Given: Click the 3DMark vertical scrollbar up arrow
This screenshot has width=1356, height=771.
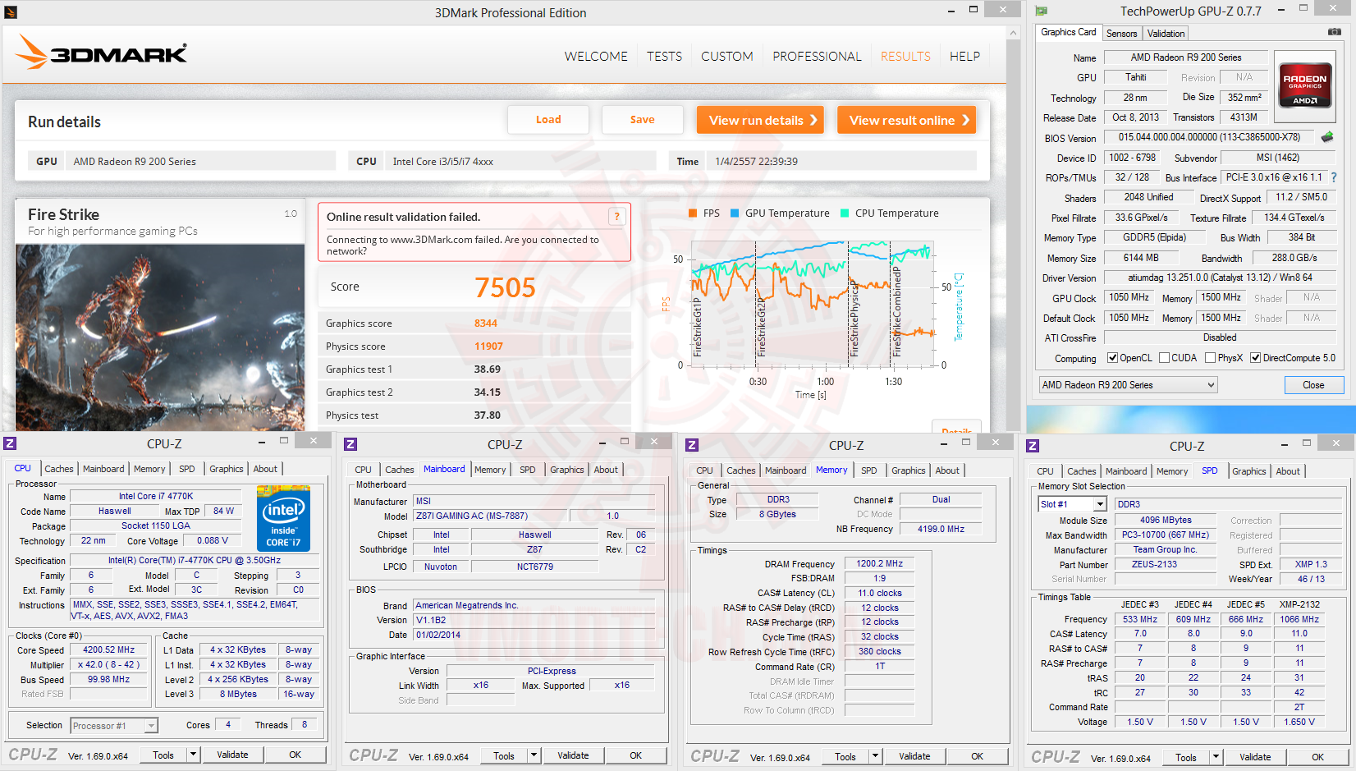Looking at the screenshot, I should pos(1014,33).
